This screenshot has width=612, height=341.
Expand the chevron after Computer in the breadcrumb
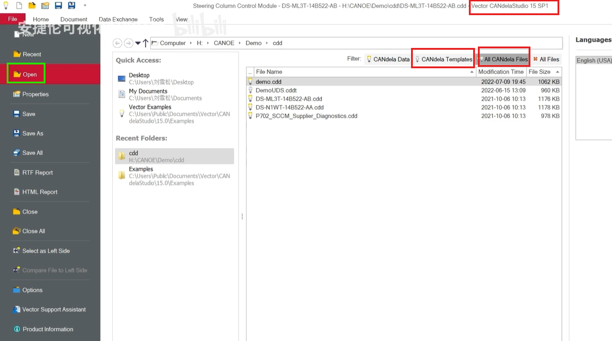click(x=191, y=43)
